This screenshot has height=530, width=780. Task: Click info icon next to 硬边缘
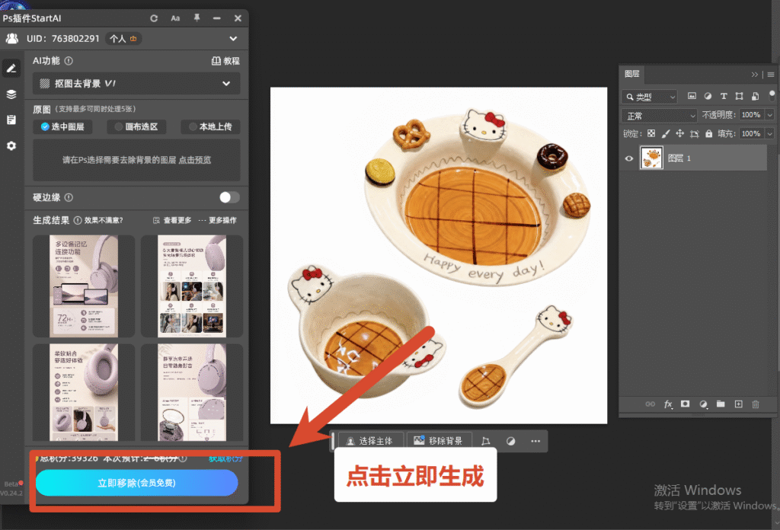69,197
